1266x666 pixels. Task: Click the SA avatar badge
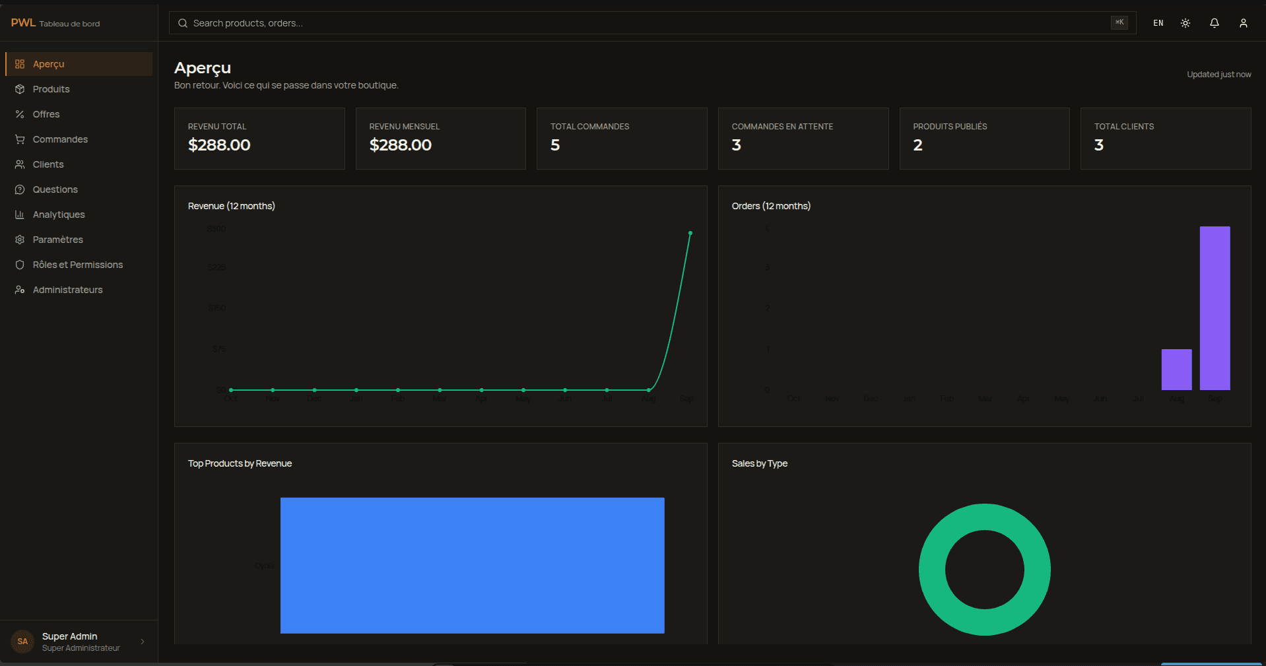(22, 642)
